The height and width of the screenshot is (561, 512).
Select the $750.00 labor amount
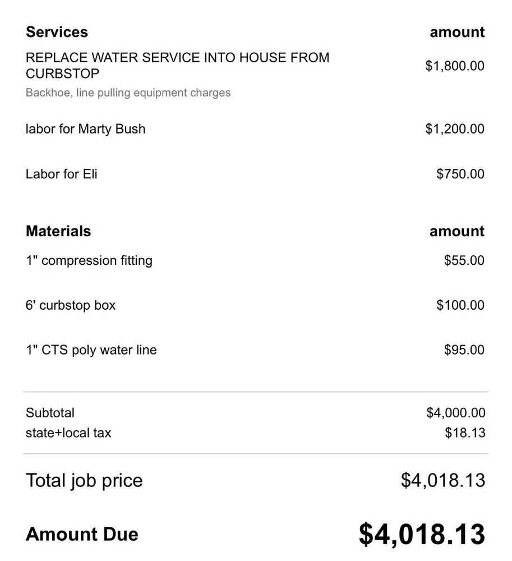[460, 174]
